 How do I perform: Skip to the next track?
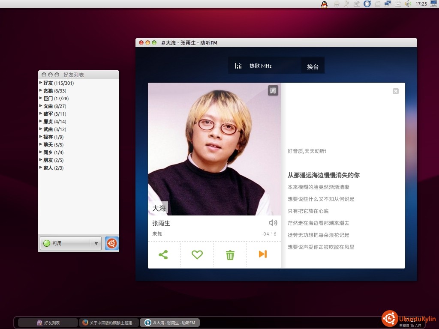(263, 254)
